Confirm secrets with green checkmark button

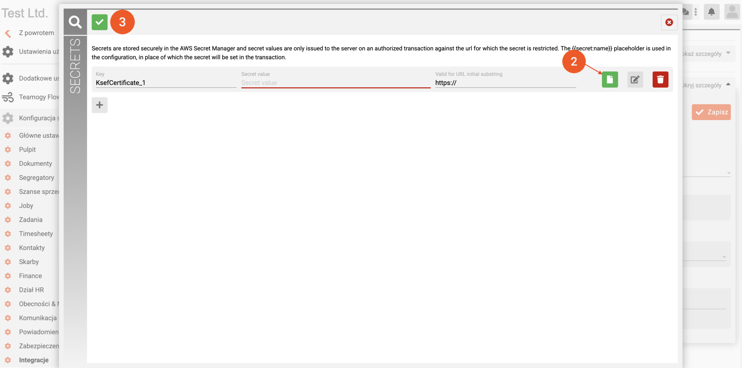coord(99,22)
